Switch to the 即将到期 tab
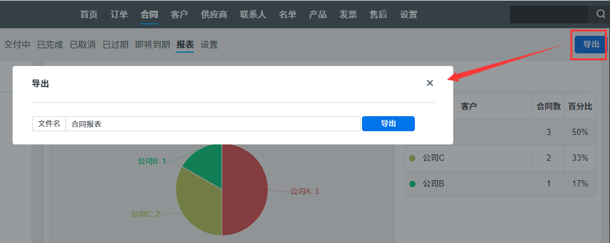 pos(152,45)
